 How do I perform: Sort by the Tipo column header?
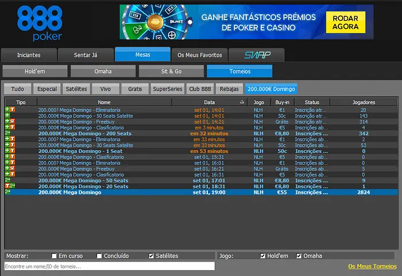[x=21, y=102]
